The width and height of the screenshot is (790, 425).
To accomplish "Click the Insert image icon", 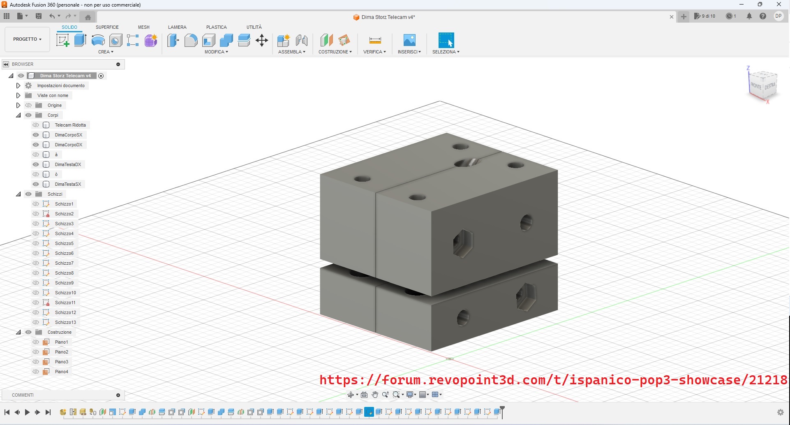I will (409, 40).
